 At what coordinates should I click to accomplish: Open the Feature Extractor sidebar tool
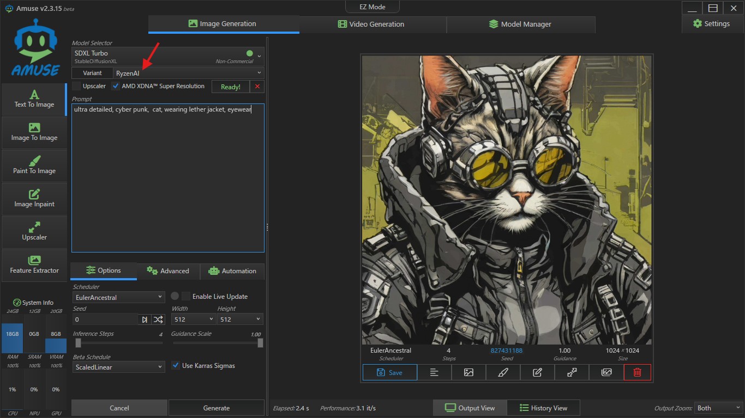[x=34, y=265]
